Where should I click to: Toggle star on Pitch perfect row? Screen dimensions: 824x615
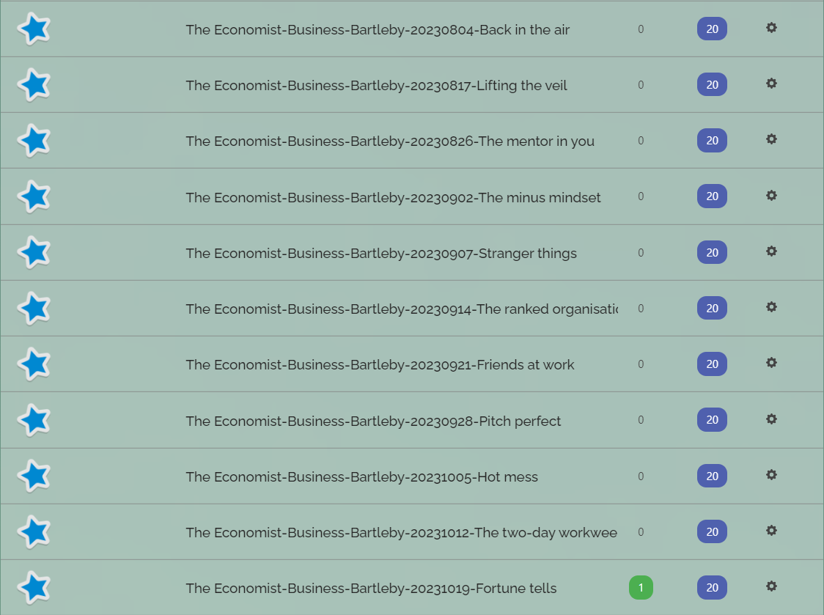point(34,420)
